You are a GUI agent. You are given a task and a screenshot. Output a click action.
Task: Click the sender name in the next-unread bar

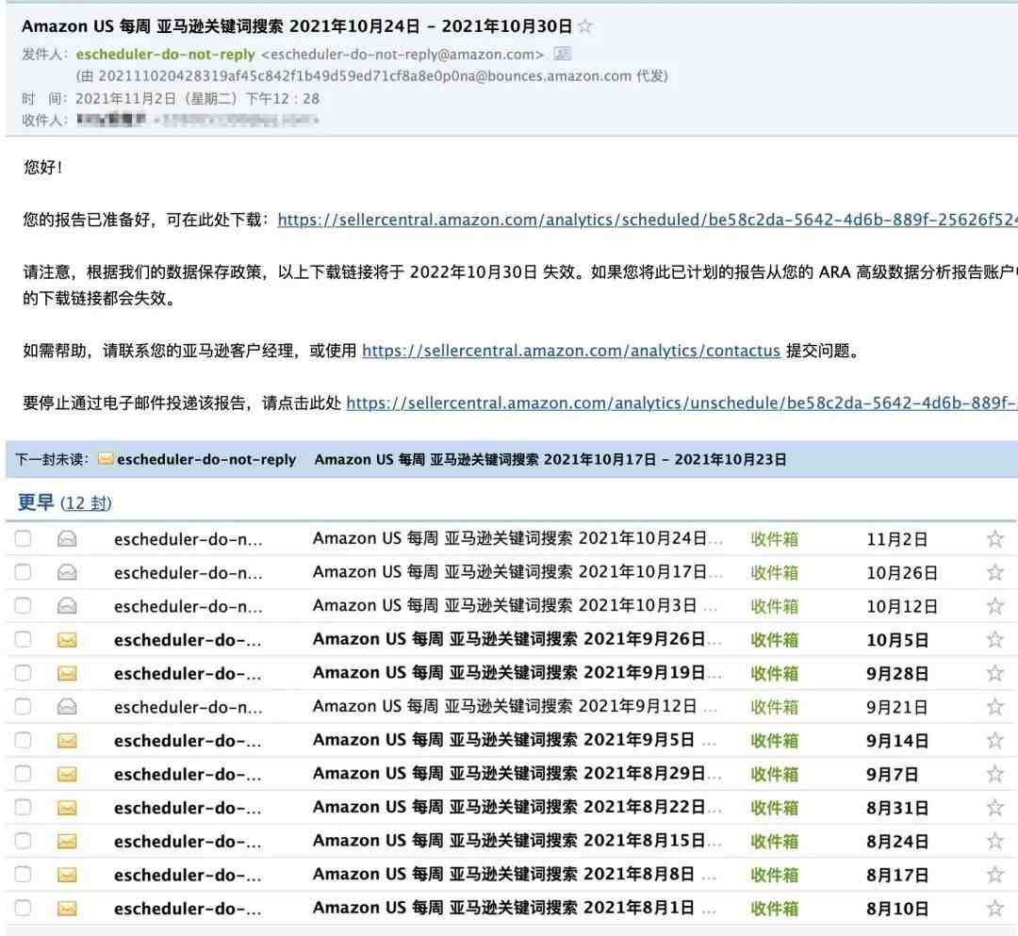click(x=206, y=460)
